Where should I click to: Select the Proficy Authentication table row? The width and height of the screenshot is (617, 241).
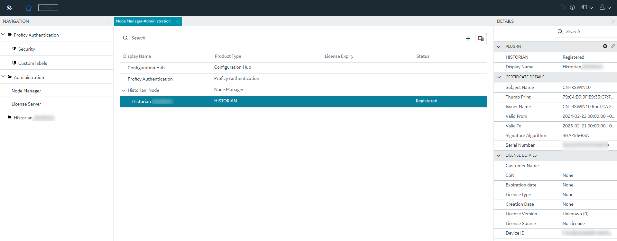coord(303,79)
